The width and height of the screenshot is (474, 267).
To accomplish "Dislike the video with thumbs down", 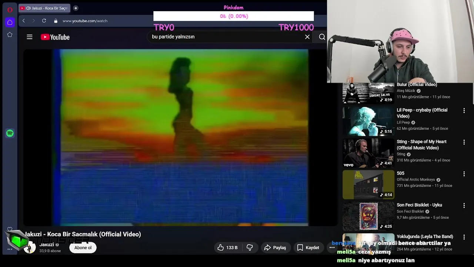I will click(250, 247).
